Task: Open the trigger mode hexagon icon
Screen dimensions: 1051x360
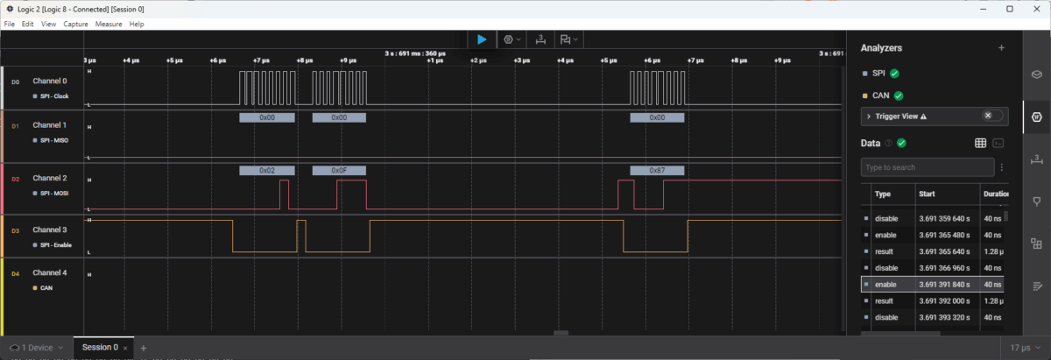Action: [x=509, y=39]
